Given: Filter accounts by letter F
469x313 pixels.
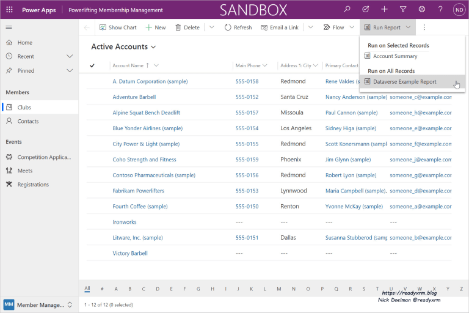Looking at the screenshot, I should click(184, 289).
